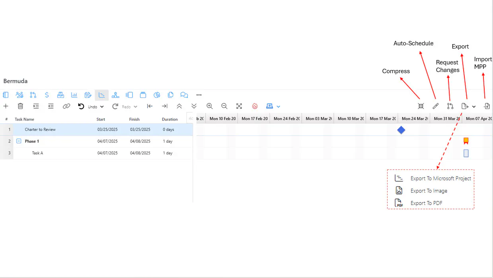Viewport: 493px width, 278px height.
Task: Open the three-dot more options
Action: [199, 95]
